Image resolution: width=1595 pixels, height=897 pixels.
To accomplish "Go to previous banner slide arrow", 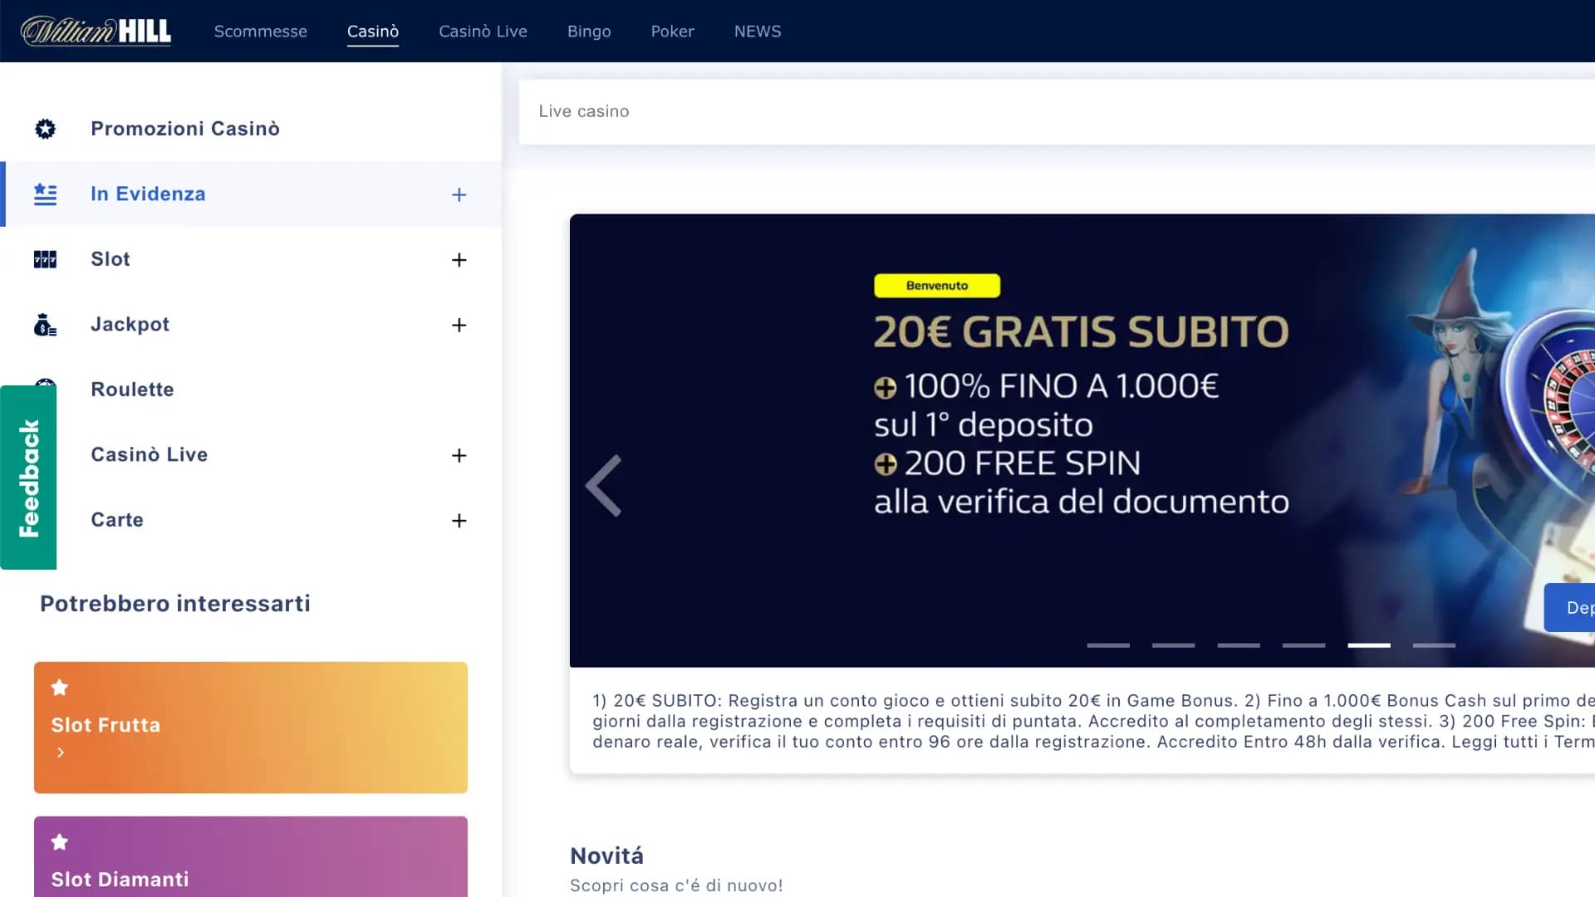I will point(604,486).
